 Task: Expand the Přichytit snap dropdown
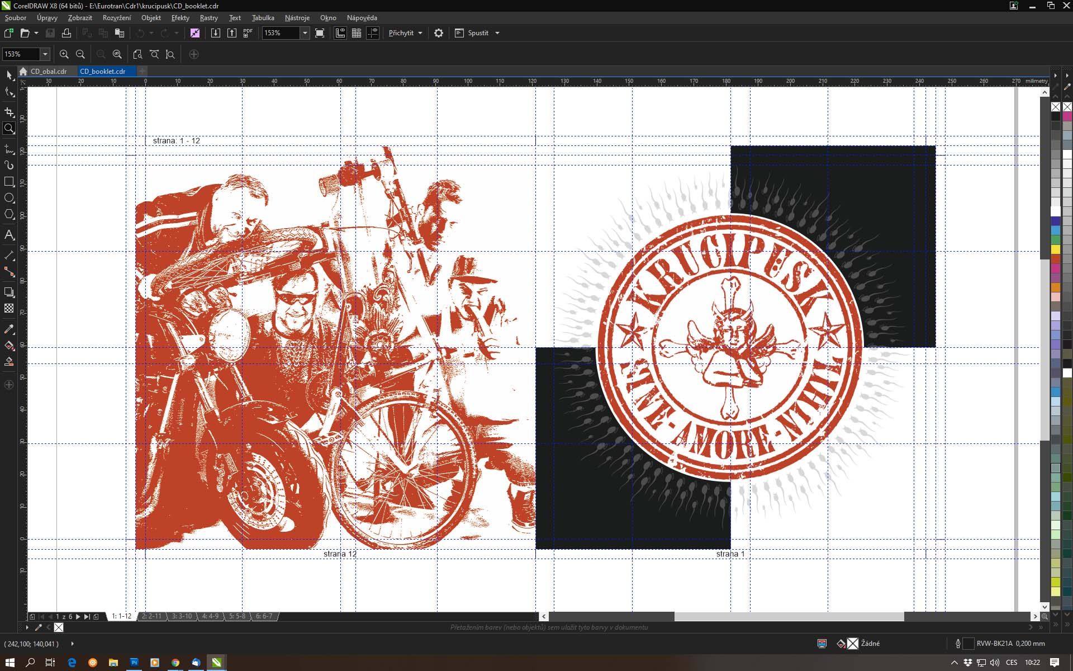(420, 33)
